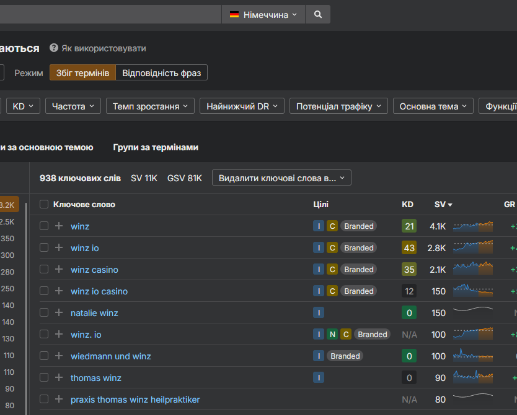The image size is (517, 415).
Task: Click the 'Branded' tag for winz io casino
Action: 358,291
